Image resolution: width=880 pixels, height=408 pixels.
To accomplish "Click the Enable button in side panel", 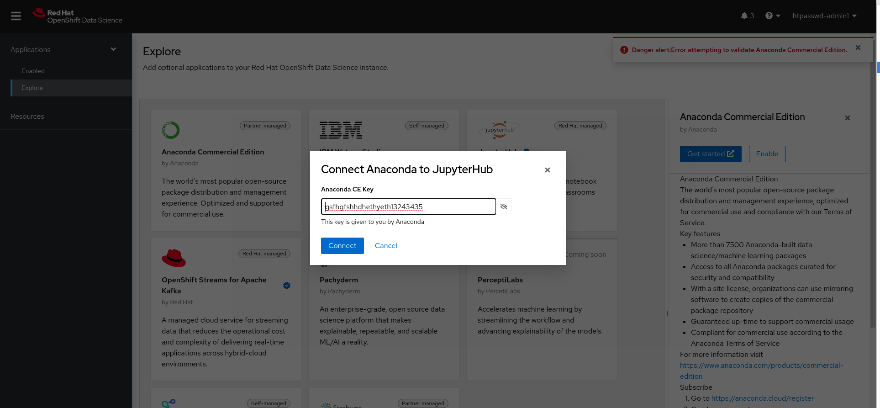I will coord(767,154).
